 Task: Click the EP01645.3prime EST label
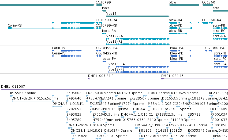[x=106, y=115]
